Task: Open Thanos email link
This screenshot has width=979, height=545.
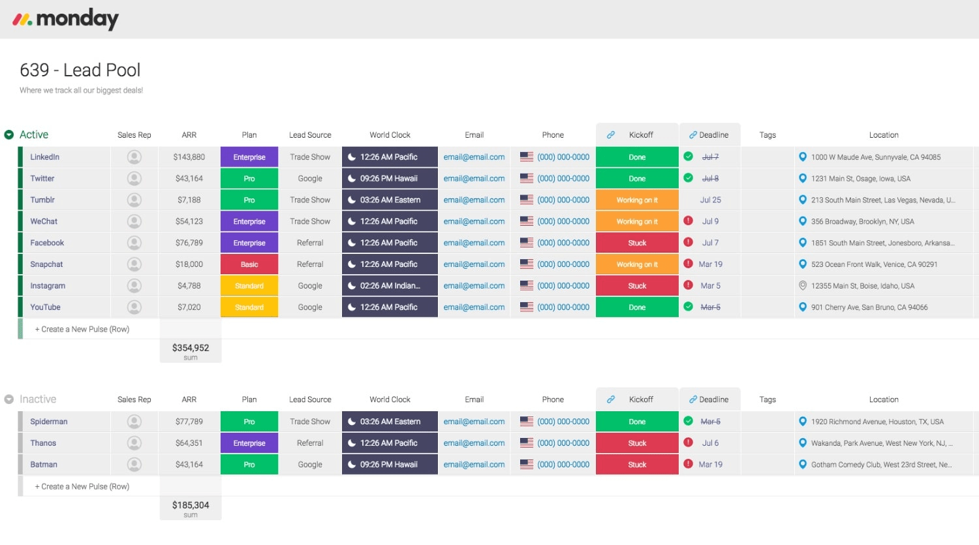Action: (x=474, y=443)
